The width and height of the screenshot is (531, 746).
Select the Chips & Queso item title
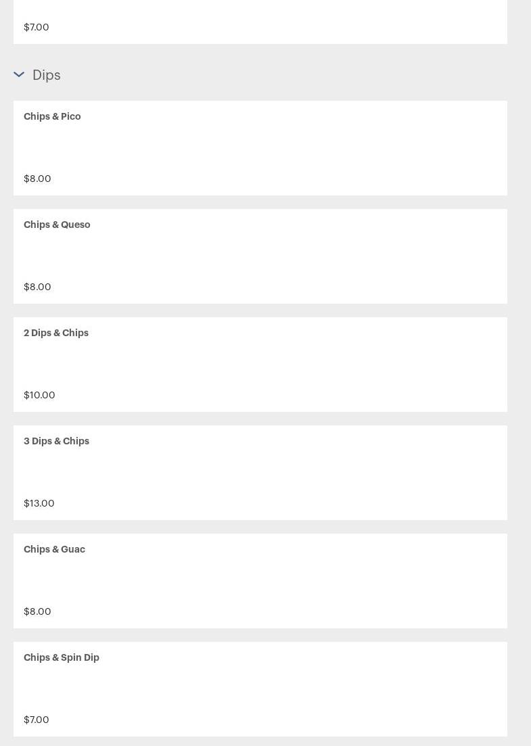57,225
